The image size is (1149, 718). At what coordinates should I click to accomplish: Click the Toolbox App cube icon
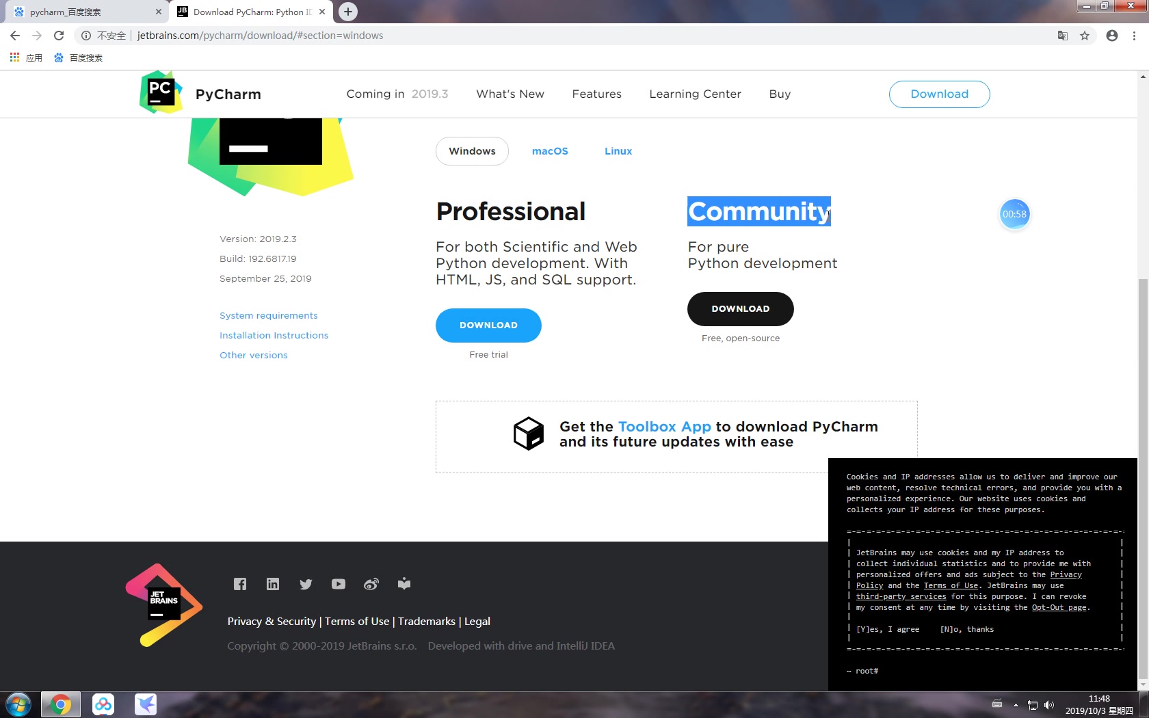529,434
